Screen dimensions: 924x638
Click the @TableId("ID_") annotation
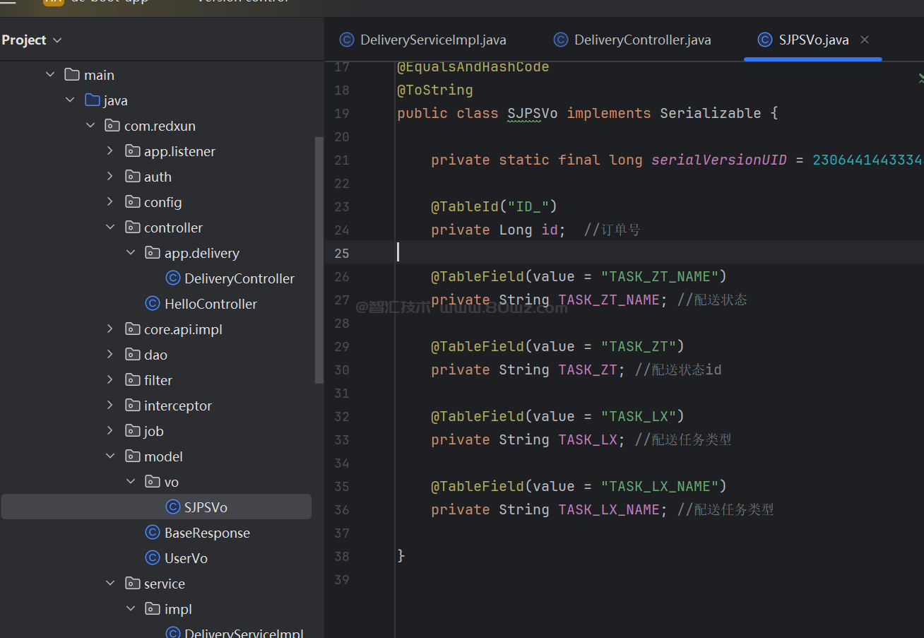(x=494, y=207)
